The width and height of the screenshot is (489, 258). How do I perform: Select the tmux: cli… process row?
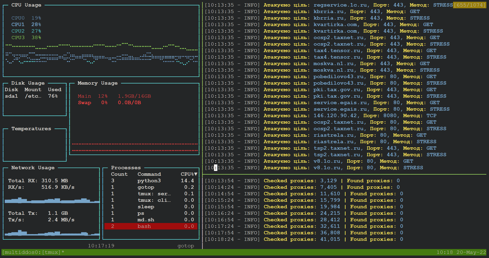[151, 200]
